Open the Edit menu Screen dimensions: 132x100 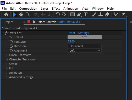click(13, 9)
